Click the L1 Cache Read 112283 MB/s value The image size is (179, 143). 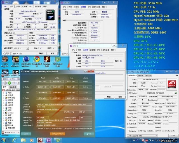(x=43, y=87)
